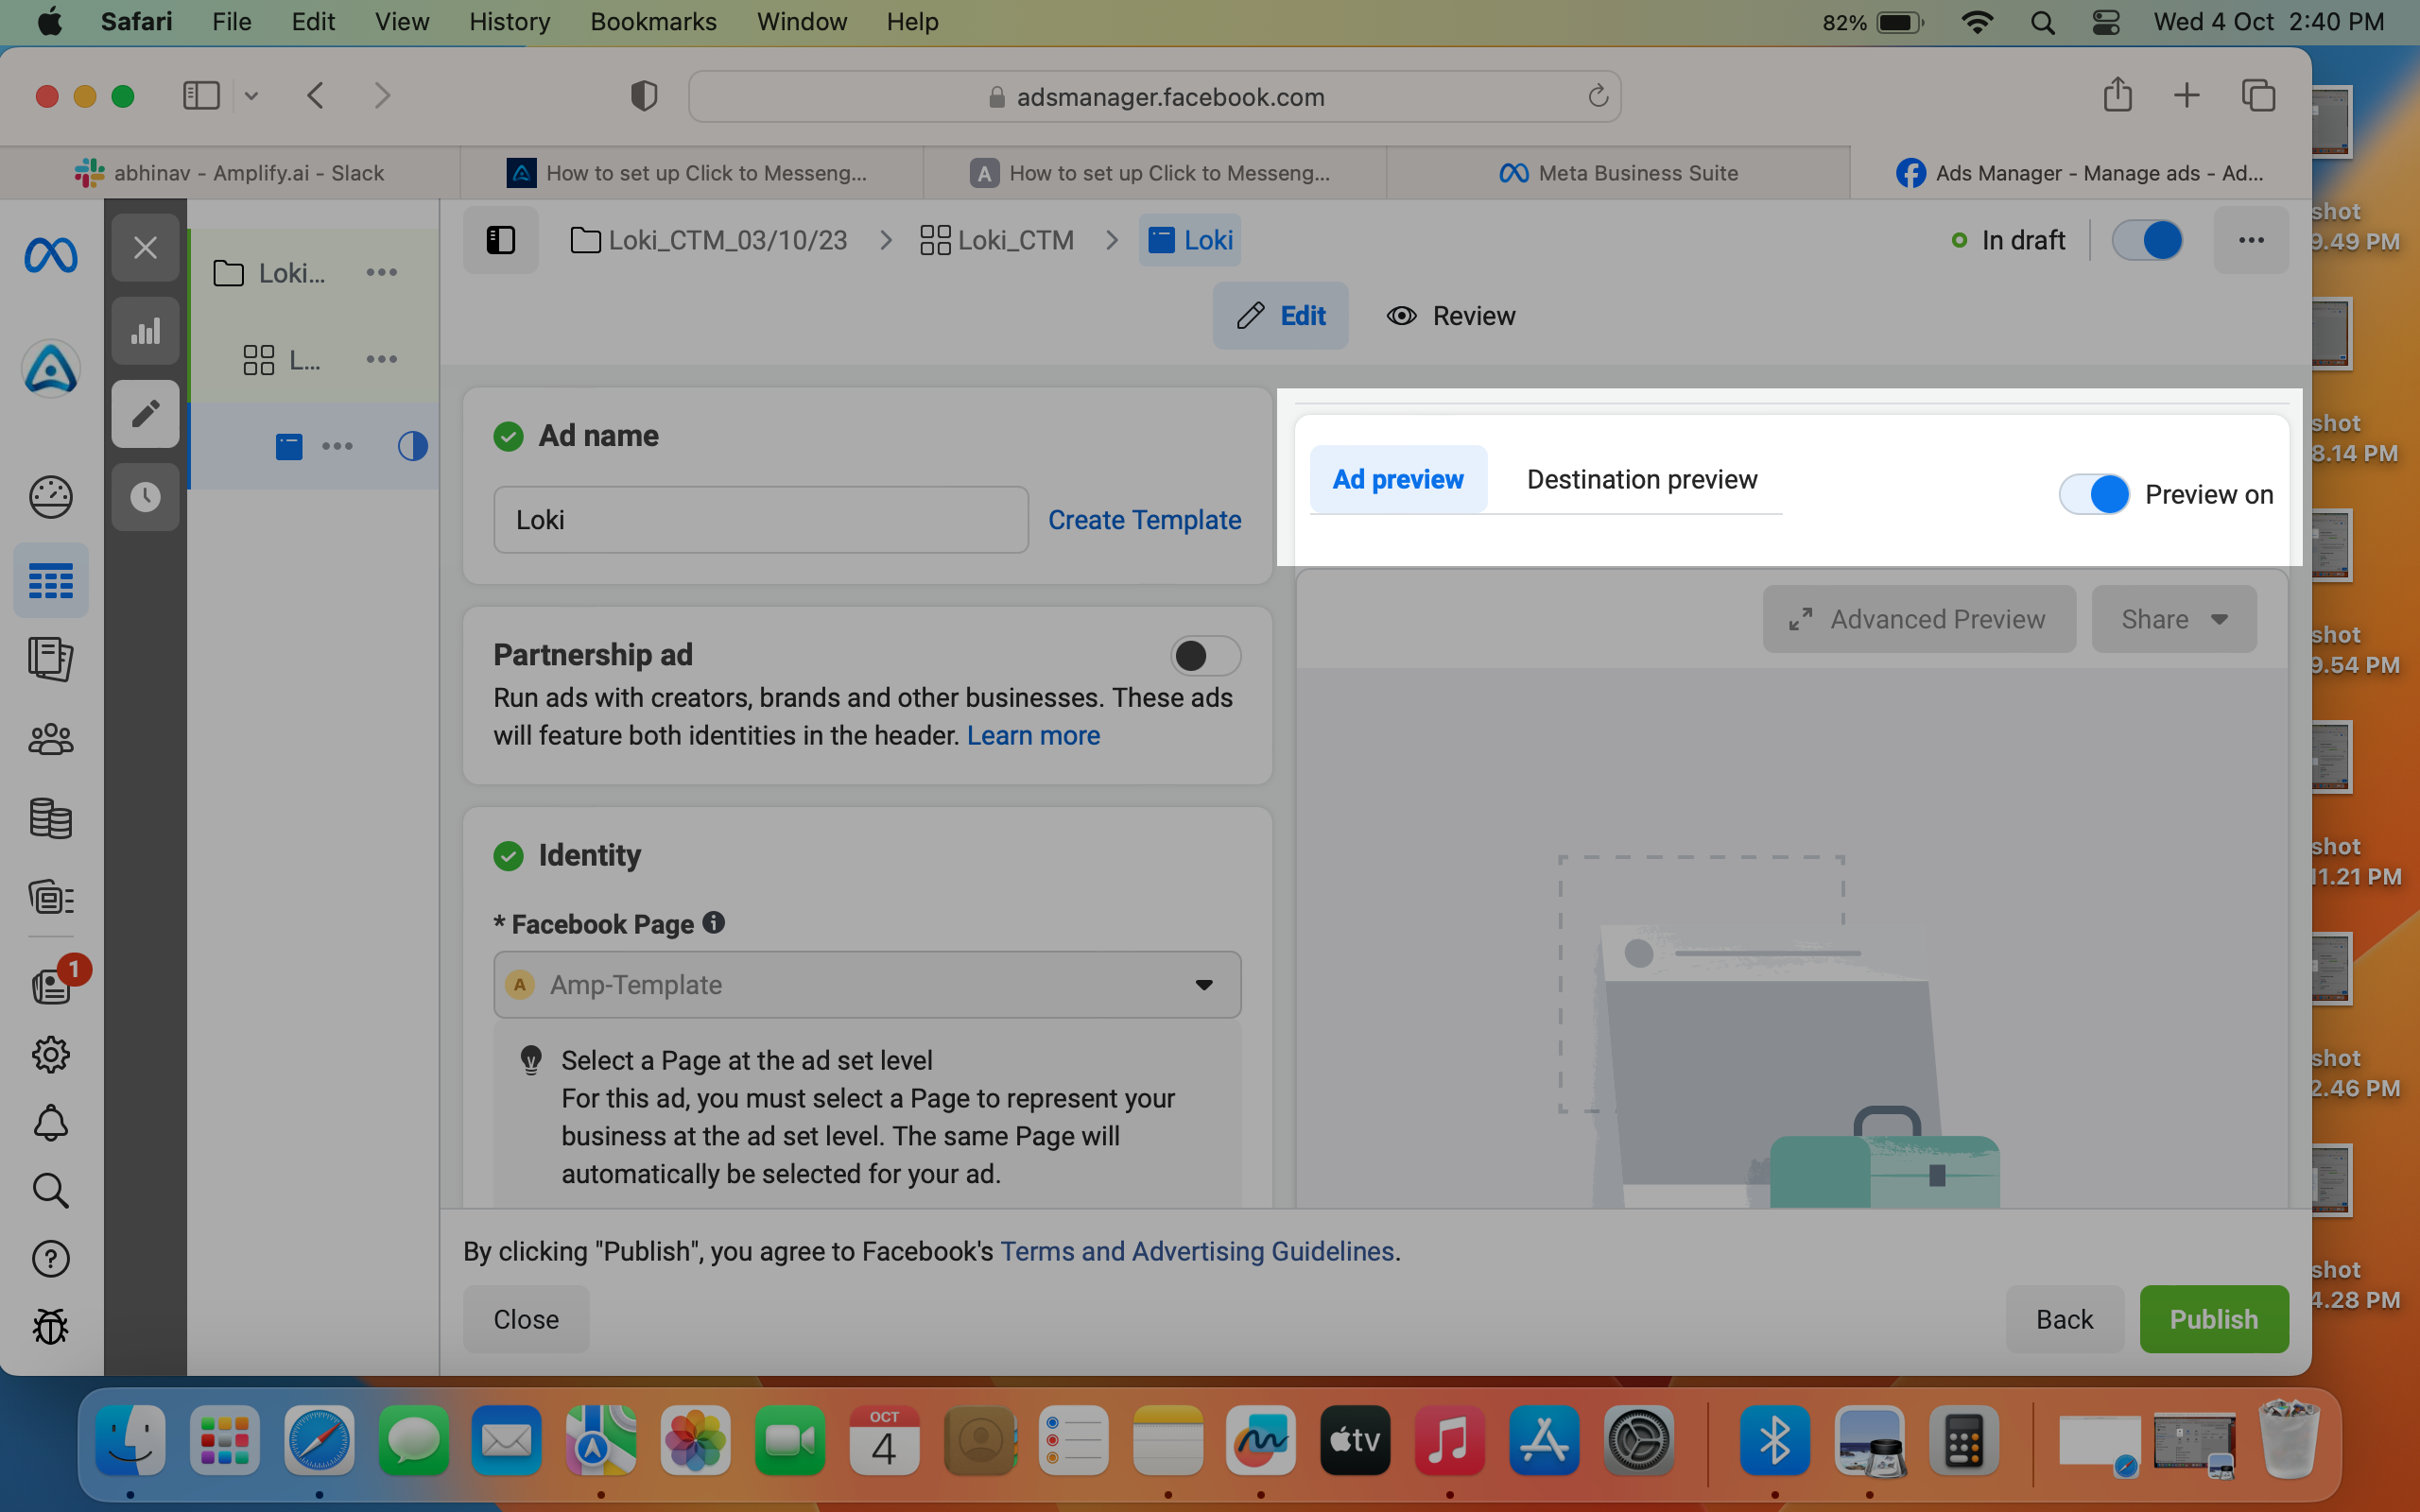Select the ad set L... tree item
2420x1512 pixels.
click(282, 360)
